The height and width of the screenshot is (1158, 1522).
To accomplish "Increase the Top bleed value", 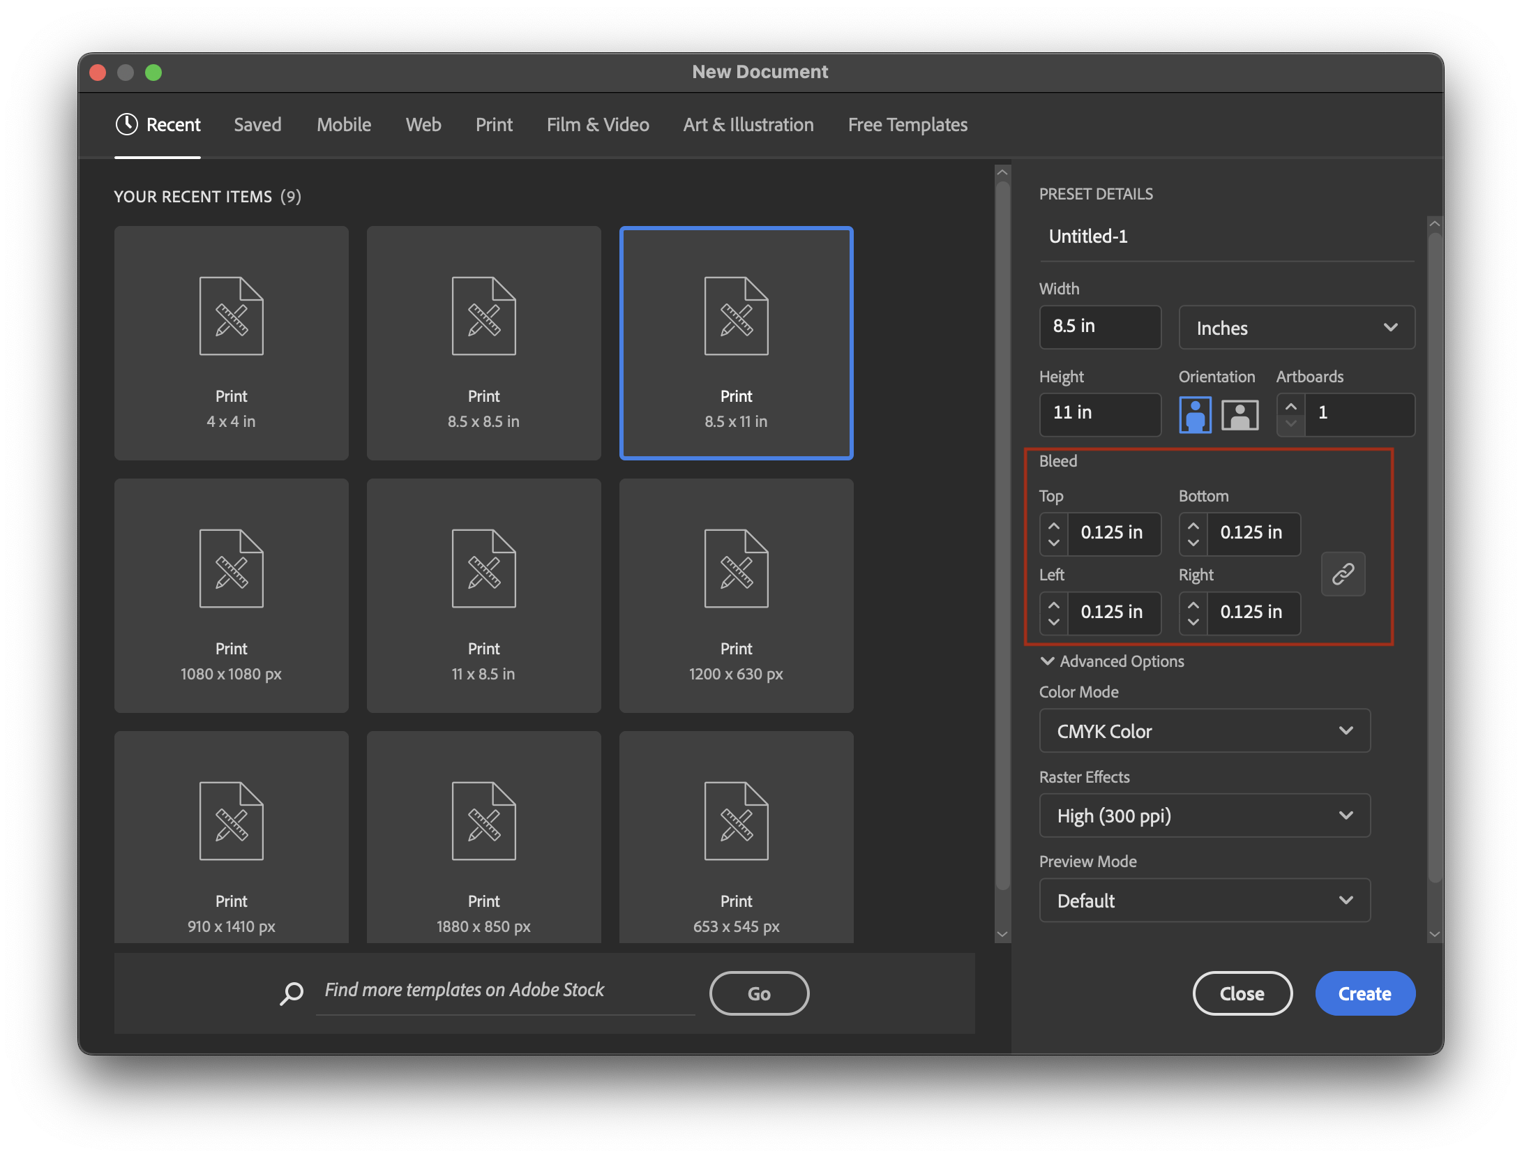I will pyautogui.click(x=1053, y=526).
